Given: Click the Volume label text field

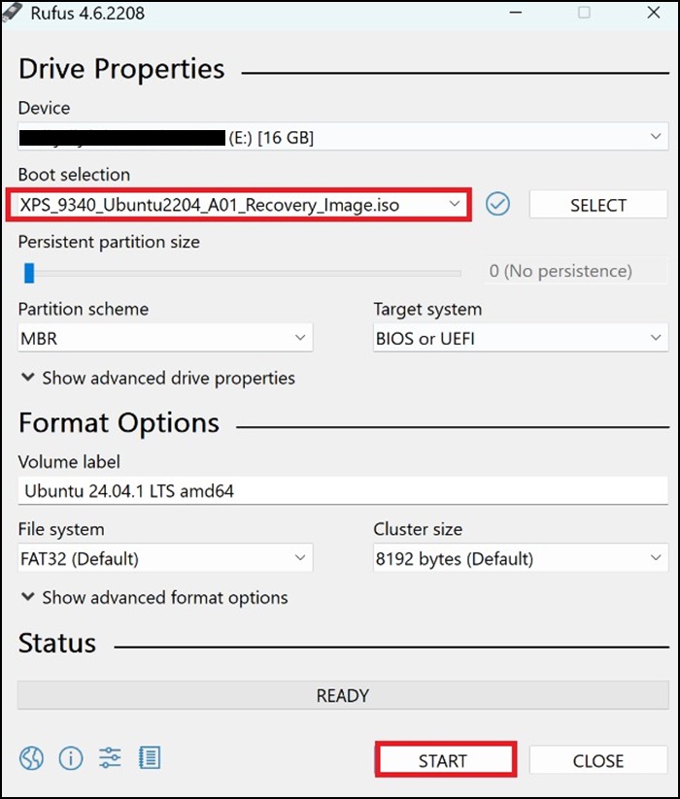Looking at the screenshot, I should click(342, 491).
